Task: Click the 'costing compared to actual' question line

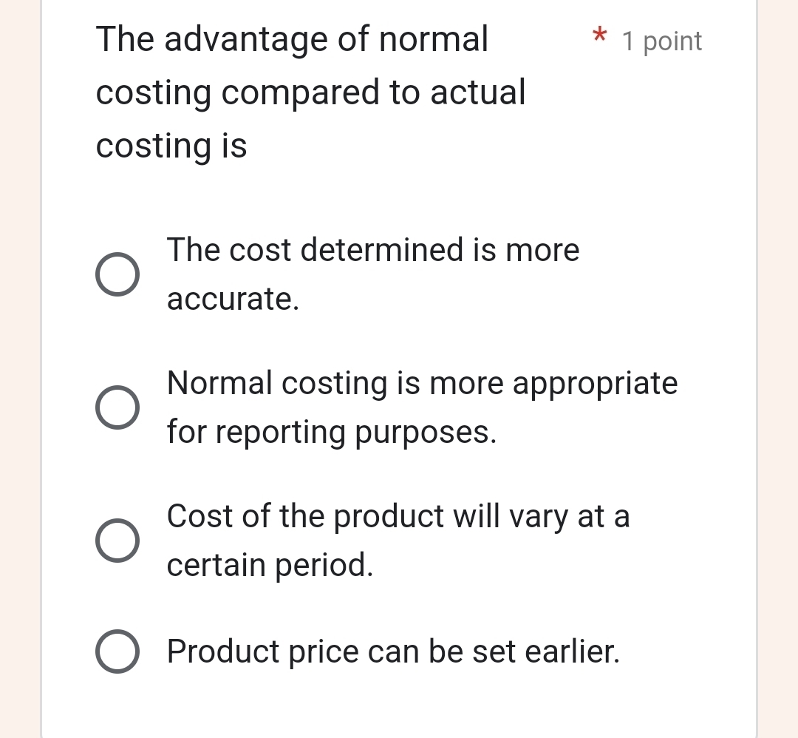Action: click(311, 92)
